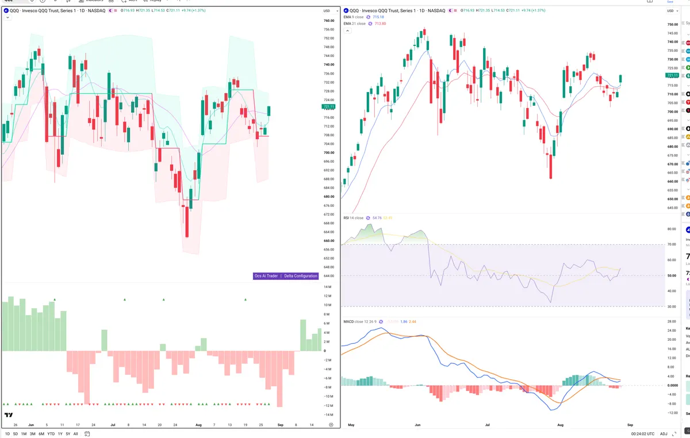Collapse the indicator legend on right chart
This screenshot has height=438, width=690.
(x=347, y=30)
